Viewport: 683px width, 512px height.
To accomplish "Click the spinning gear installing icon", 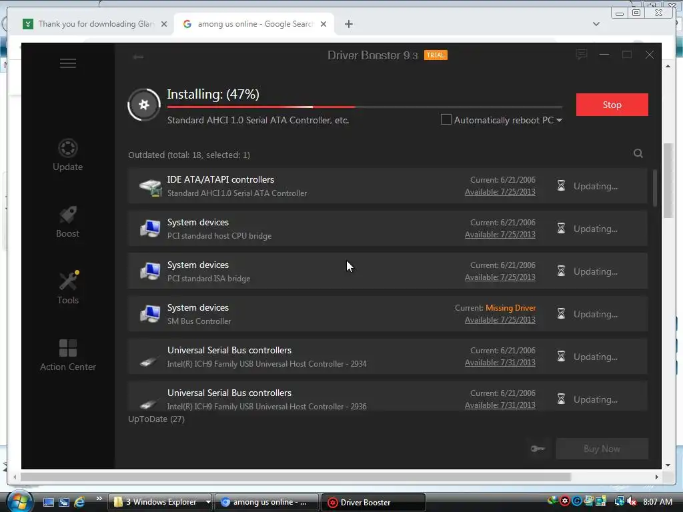I will pyautogui.click(x=144, y=105).
